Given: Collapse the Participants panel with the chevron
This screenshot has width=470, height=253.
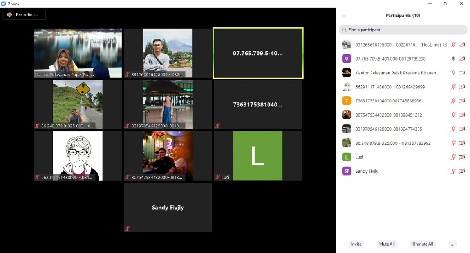Looking at the screenshot, I should click(344, 16).
